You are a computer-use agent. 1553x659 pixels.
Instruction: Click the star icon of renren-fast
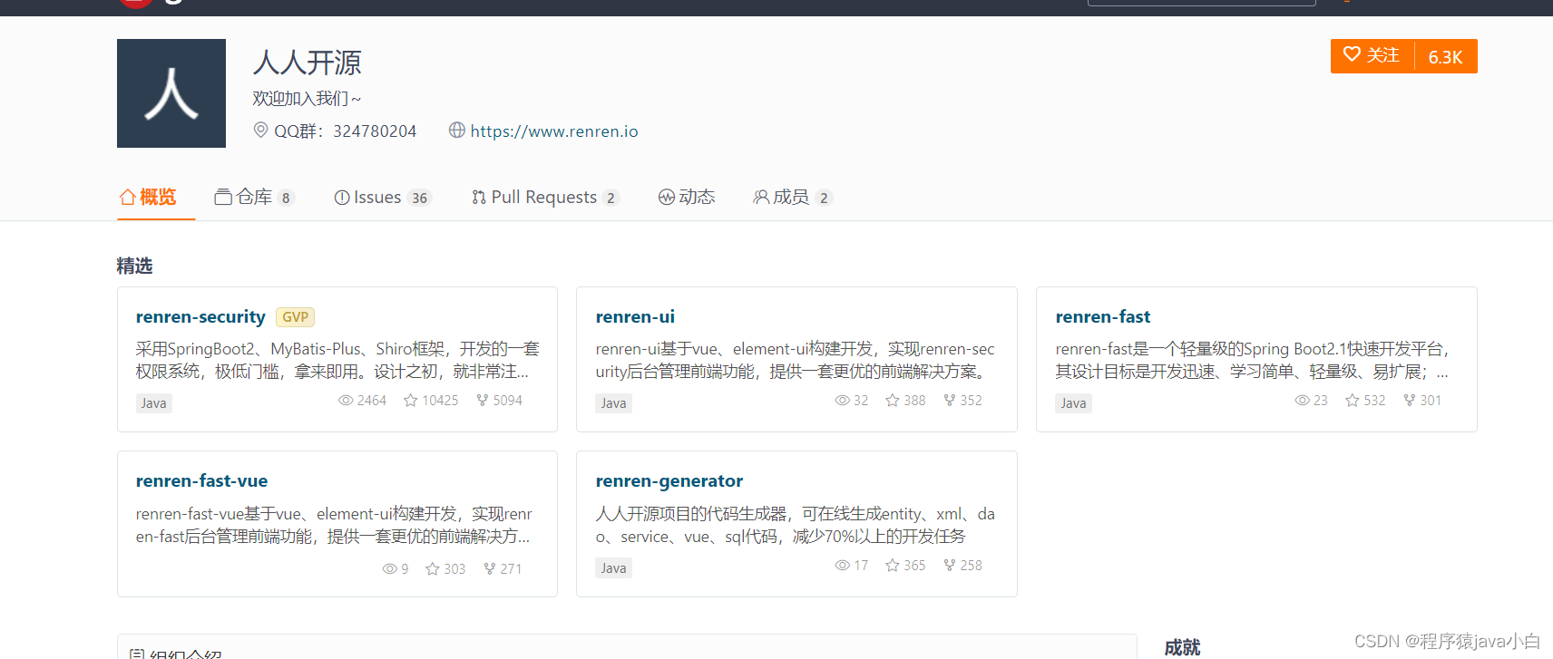[1353, 400]
